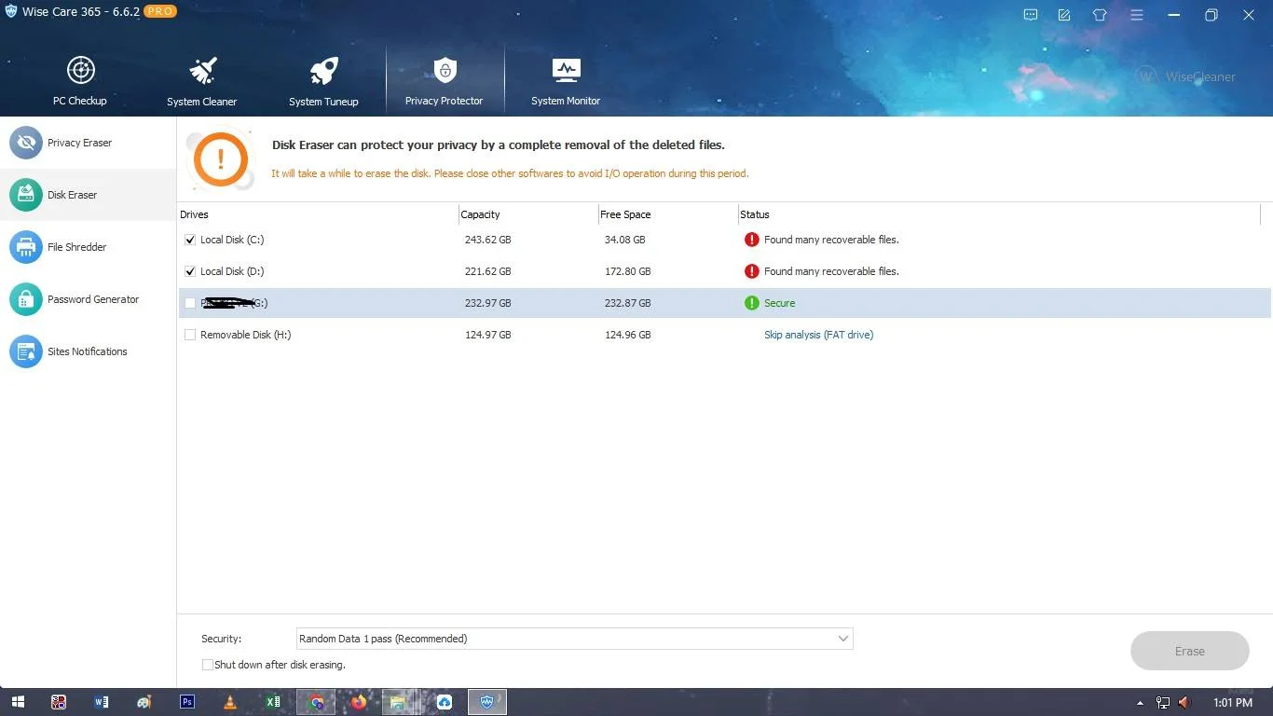
Task: Open Excel from the taskbar
Action: [x=273, y=702]
